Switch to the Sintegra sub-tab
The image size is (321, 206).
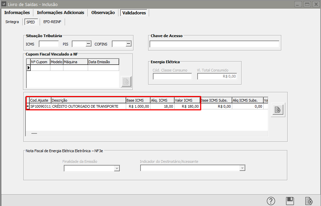pos(12,22)
